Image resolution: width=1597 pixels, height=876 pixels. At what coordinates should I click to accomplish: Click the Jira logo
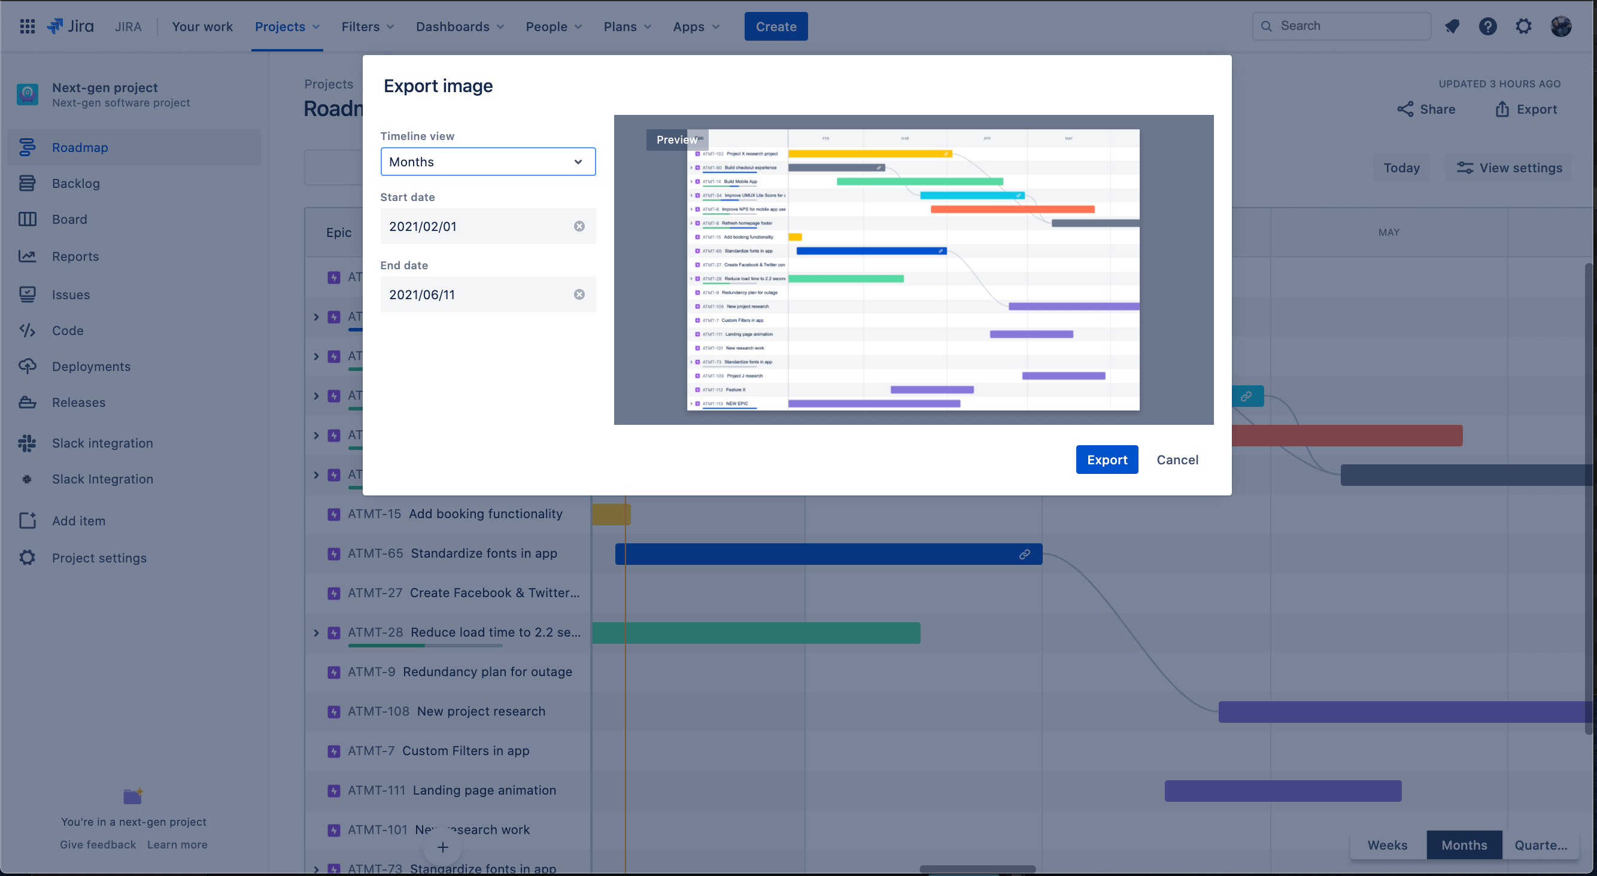tap(70, 26)
